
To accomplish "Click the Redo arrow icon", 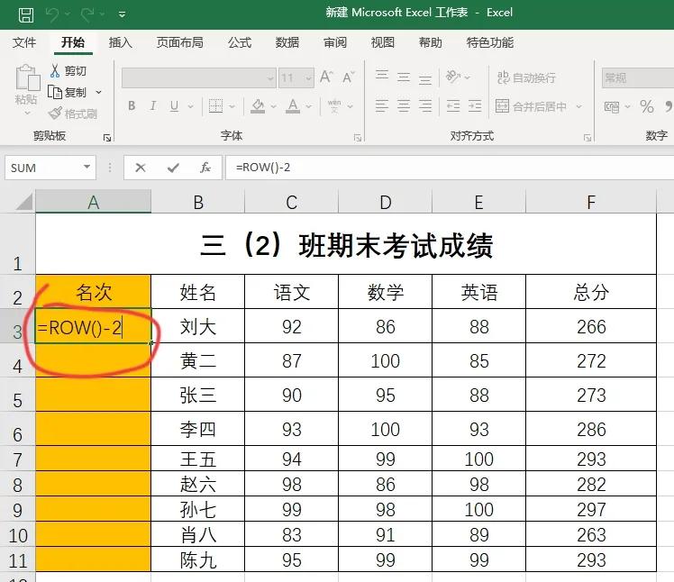I will (x=87, y=15).
